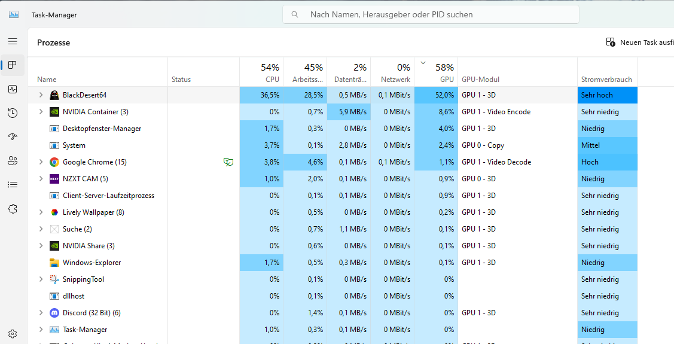Sort by Stromverbrauch column header
Screen dimensions: 674x344
tap(608, 72)
